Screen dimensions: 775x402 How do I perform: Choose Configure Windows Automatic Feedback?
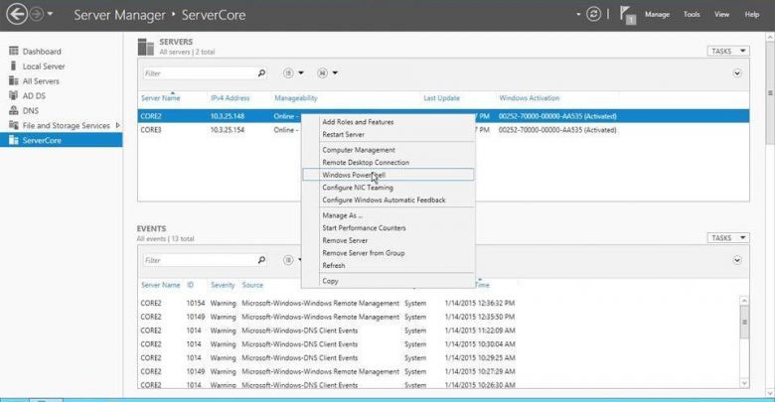pos(387,201)
